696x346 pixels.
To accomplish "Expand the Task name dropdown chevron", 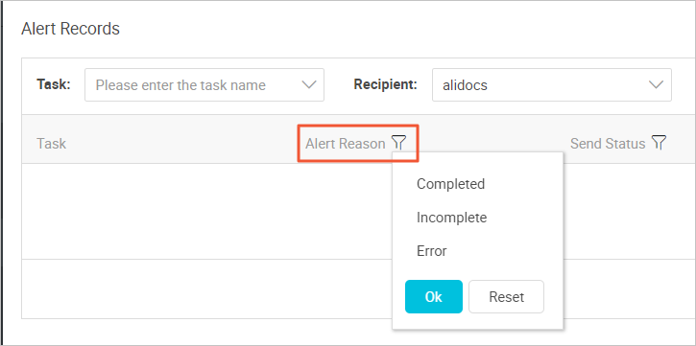I will click(308, 84).
